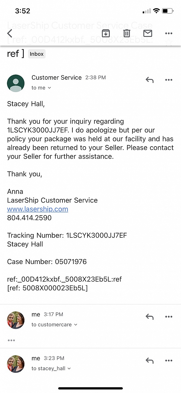The height and width of the screenshot is (393, 181).
Task: Expand the "to customercare" recipient details
Action: pos(54,325)
